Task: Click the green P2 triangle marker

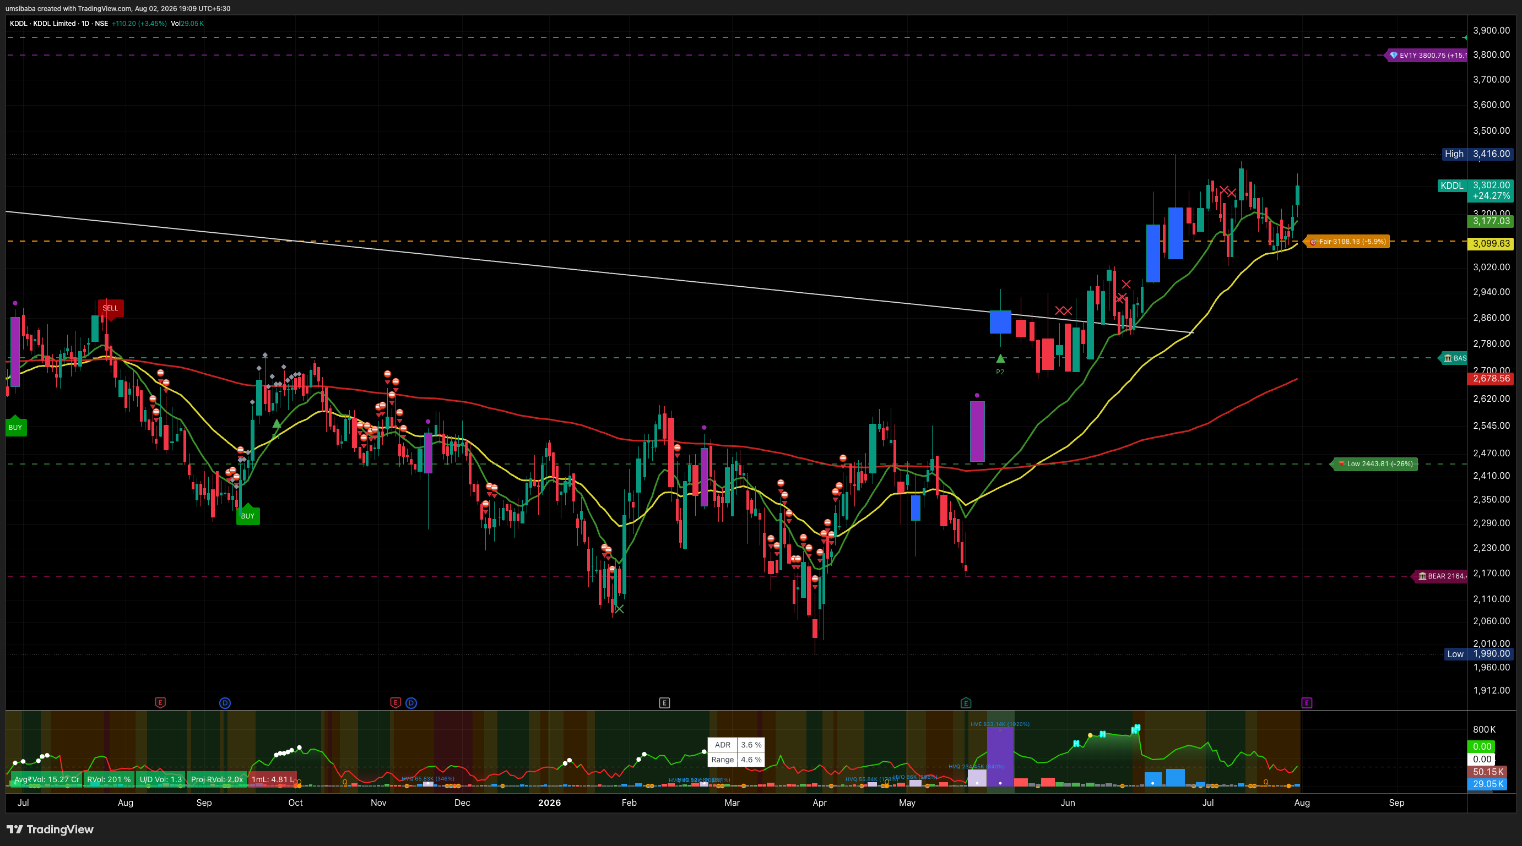Action: 1000,358
